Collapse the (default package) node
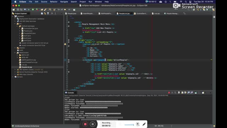The height and width of the screenshot is (128, 227). 17,26
